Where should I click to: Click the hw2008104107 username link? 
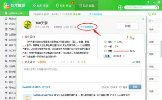pos(31,87)
